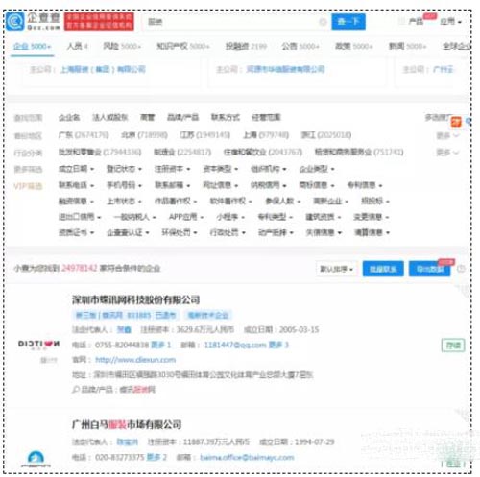This screenshot has height=477, width=480.
Task: Click the red banner next to the logo
Action: coord(99,21)
